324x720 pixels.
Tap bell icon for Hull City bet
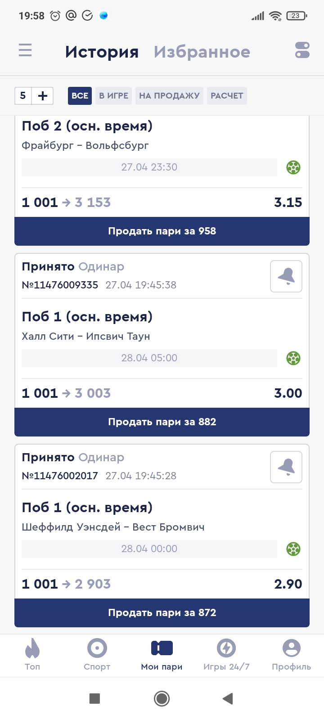pyautogui.click(x=286, y=276)
